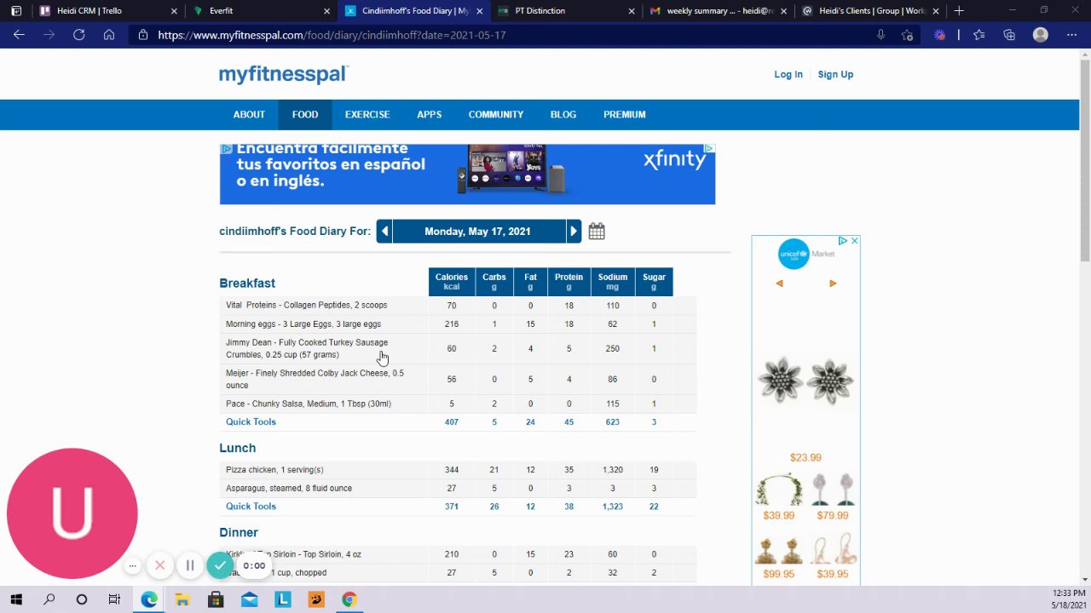This screenshot has height=613, width=1091.
Task: Open Task View on taskbar
Action: tap(114, 599)
